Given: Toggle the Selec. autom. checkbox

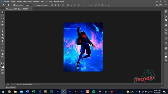Looking at the screenshot, I should 14,5.
